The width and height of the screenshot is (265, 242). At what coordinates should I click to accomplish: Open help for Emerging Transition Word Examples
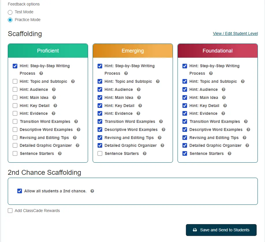161,121
